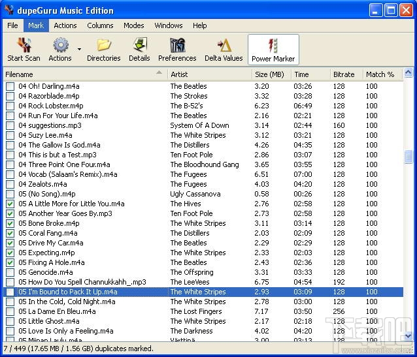
Task: Click artist cell The Darkness
Action: [192, 332]
